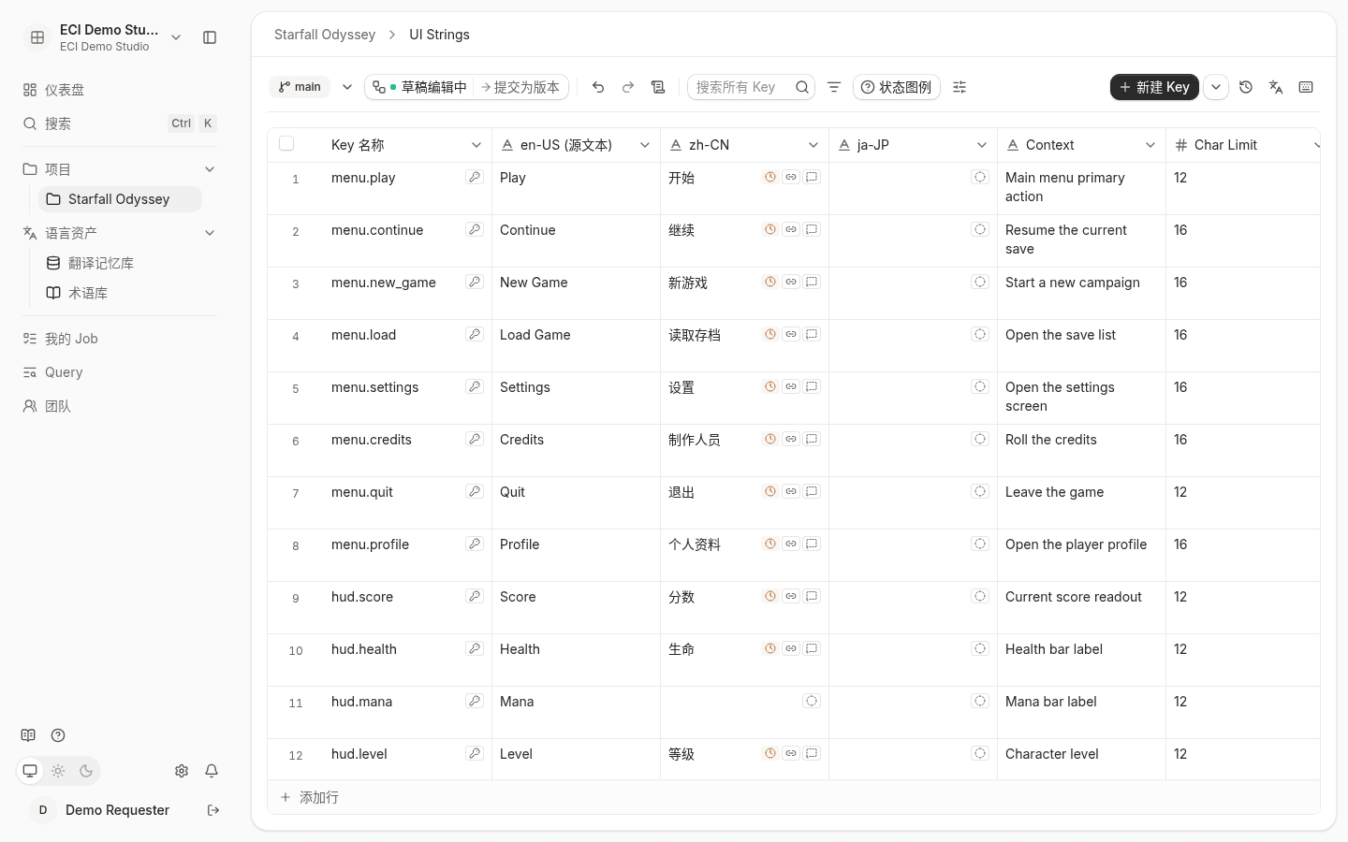Open version history clock icon in the toolbar
The height and width of the screenshot is (842, 1348).
(1246, 87)
